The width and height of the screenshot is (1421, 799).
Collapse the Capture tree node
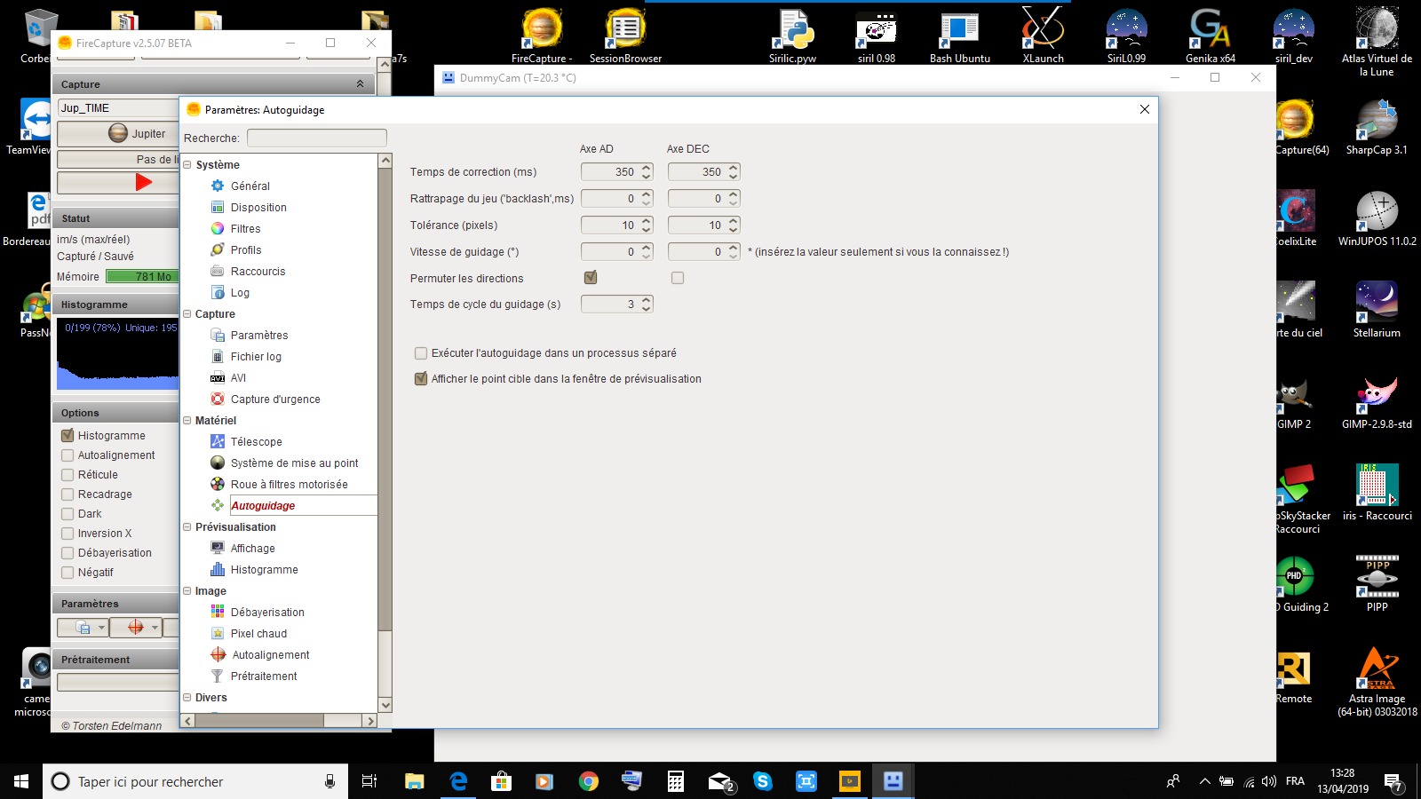coord(187,313)
